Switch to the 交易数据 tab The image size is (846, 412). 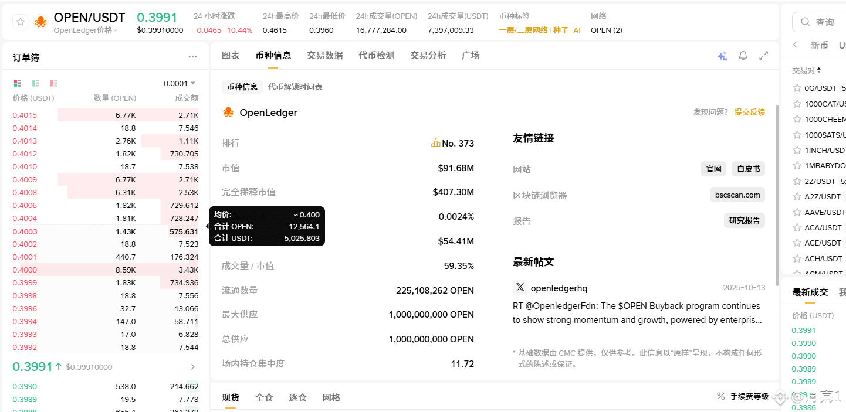point(325,55)
